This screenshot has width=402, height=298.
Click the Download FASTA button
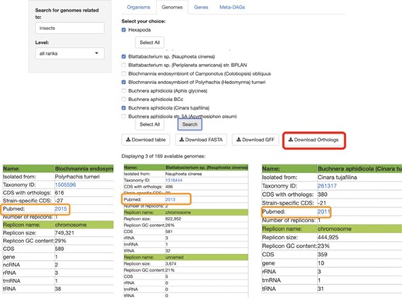tap(201, 140)
